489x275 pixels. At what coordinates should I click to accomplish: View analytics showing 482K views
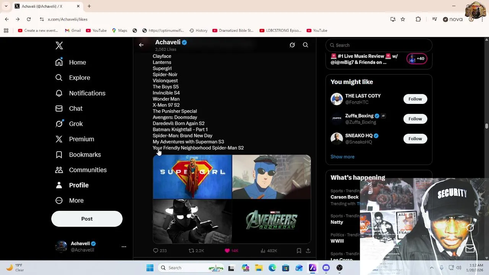pos(269,251)
